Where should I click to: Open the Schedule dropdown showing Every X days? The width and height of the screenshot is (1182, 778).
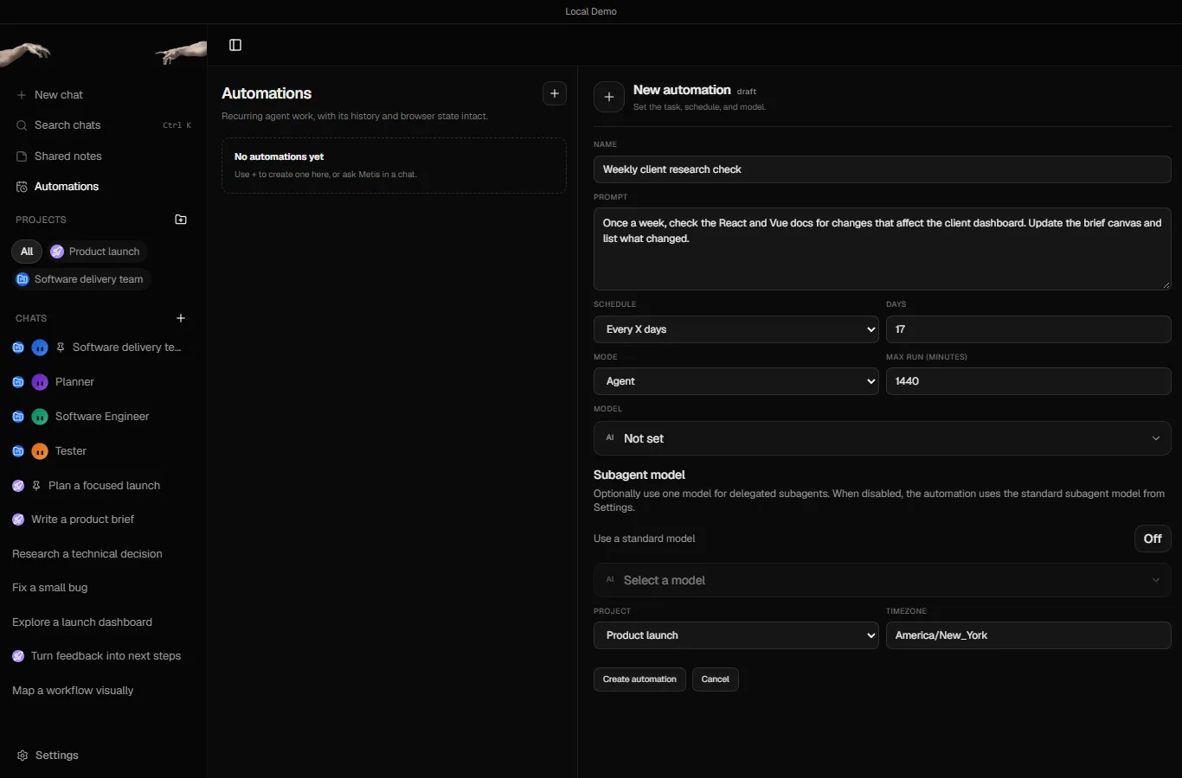[736, 329]
